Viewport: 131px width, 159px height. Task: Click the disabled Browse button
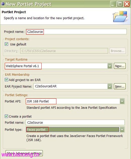[118, 51]
